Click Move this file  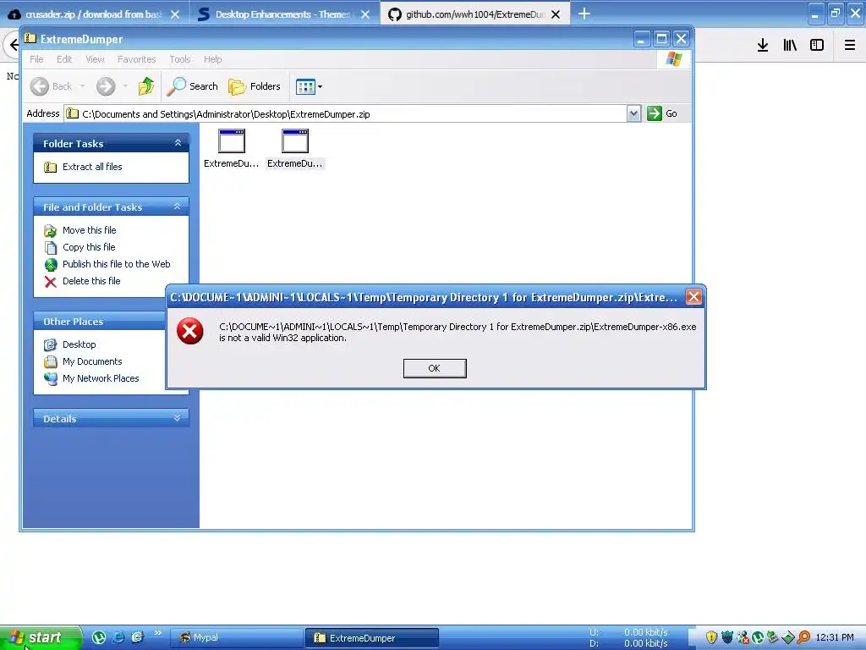[89, 230]
